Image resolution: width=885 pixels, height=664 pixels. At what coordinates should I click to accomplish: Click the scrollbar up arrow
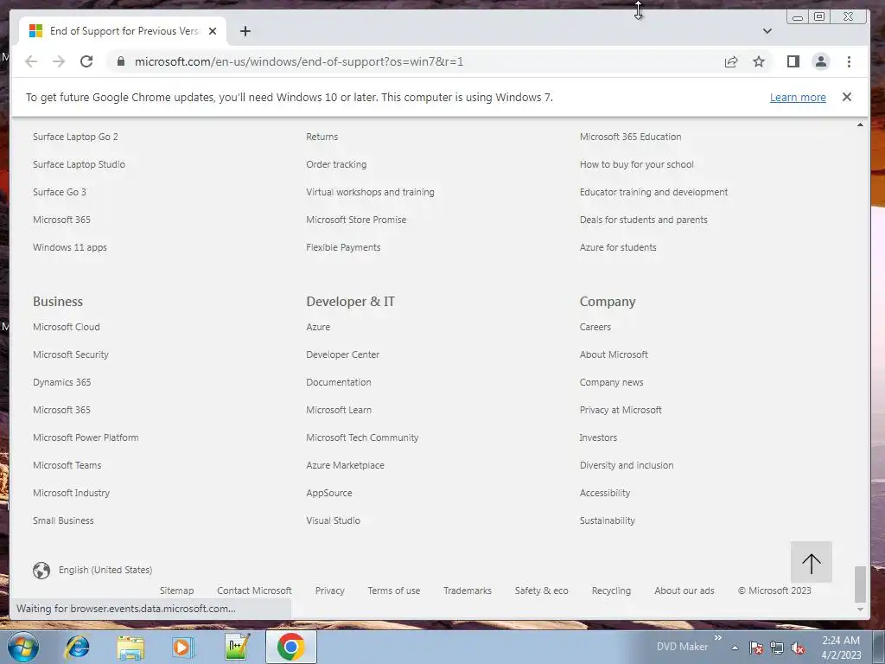pos(860,124)
